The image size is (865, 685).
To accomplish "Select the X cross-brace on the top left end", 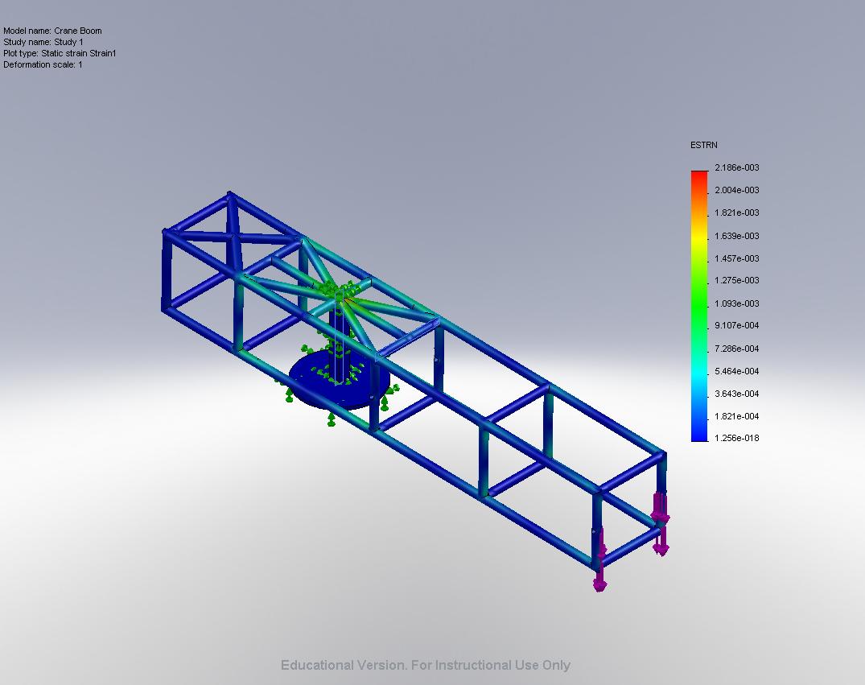I will [233, 237].
